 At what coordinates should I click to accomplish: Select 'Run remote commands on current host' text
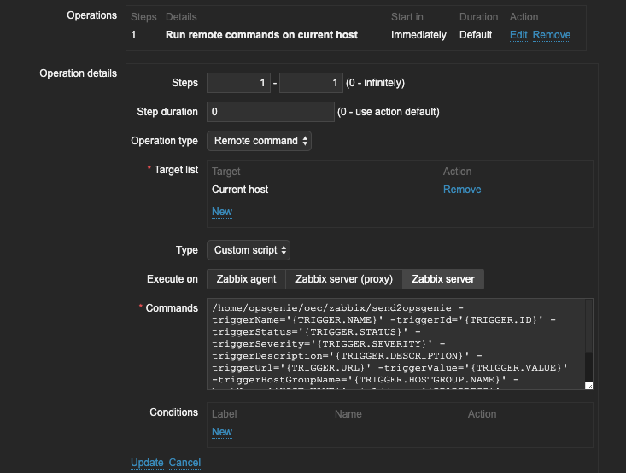[x=261, y=35]
